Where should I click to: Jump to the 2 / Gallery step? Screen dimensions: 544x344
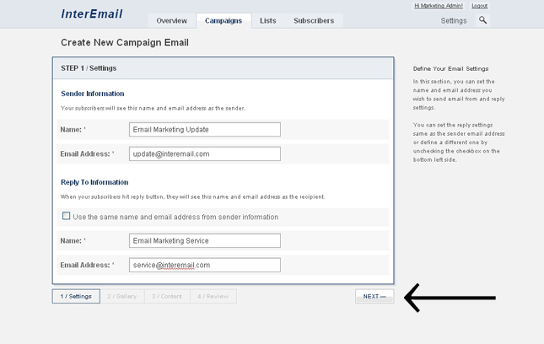point(121,297)
